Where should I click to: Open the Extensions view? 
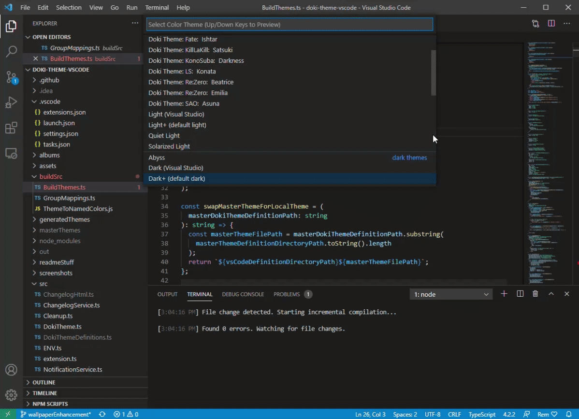click(x=11, y=128)
